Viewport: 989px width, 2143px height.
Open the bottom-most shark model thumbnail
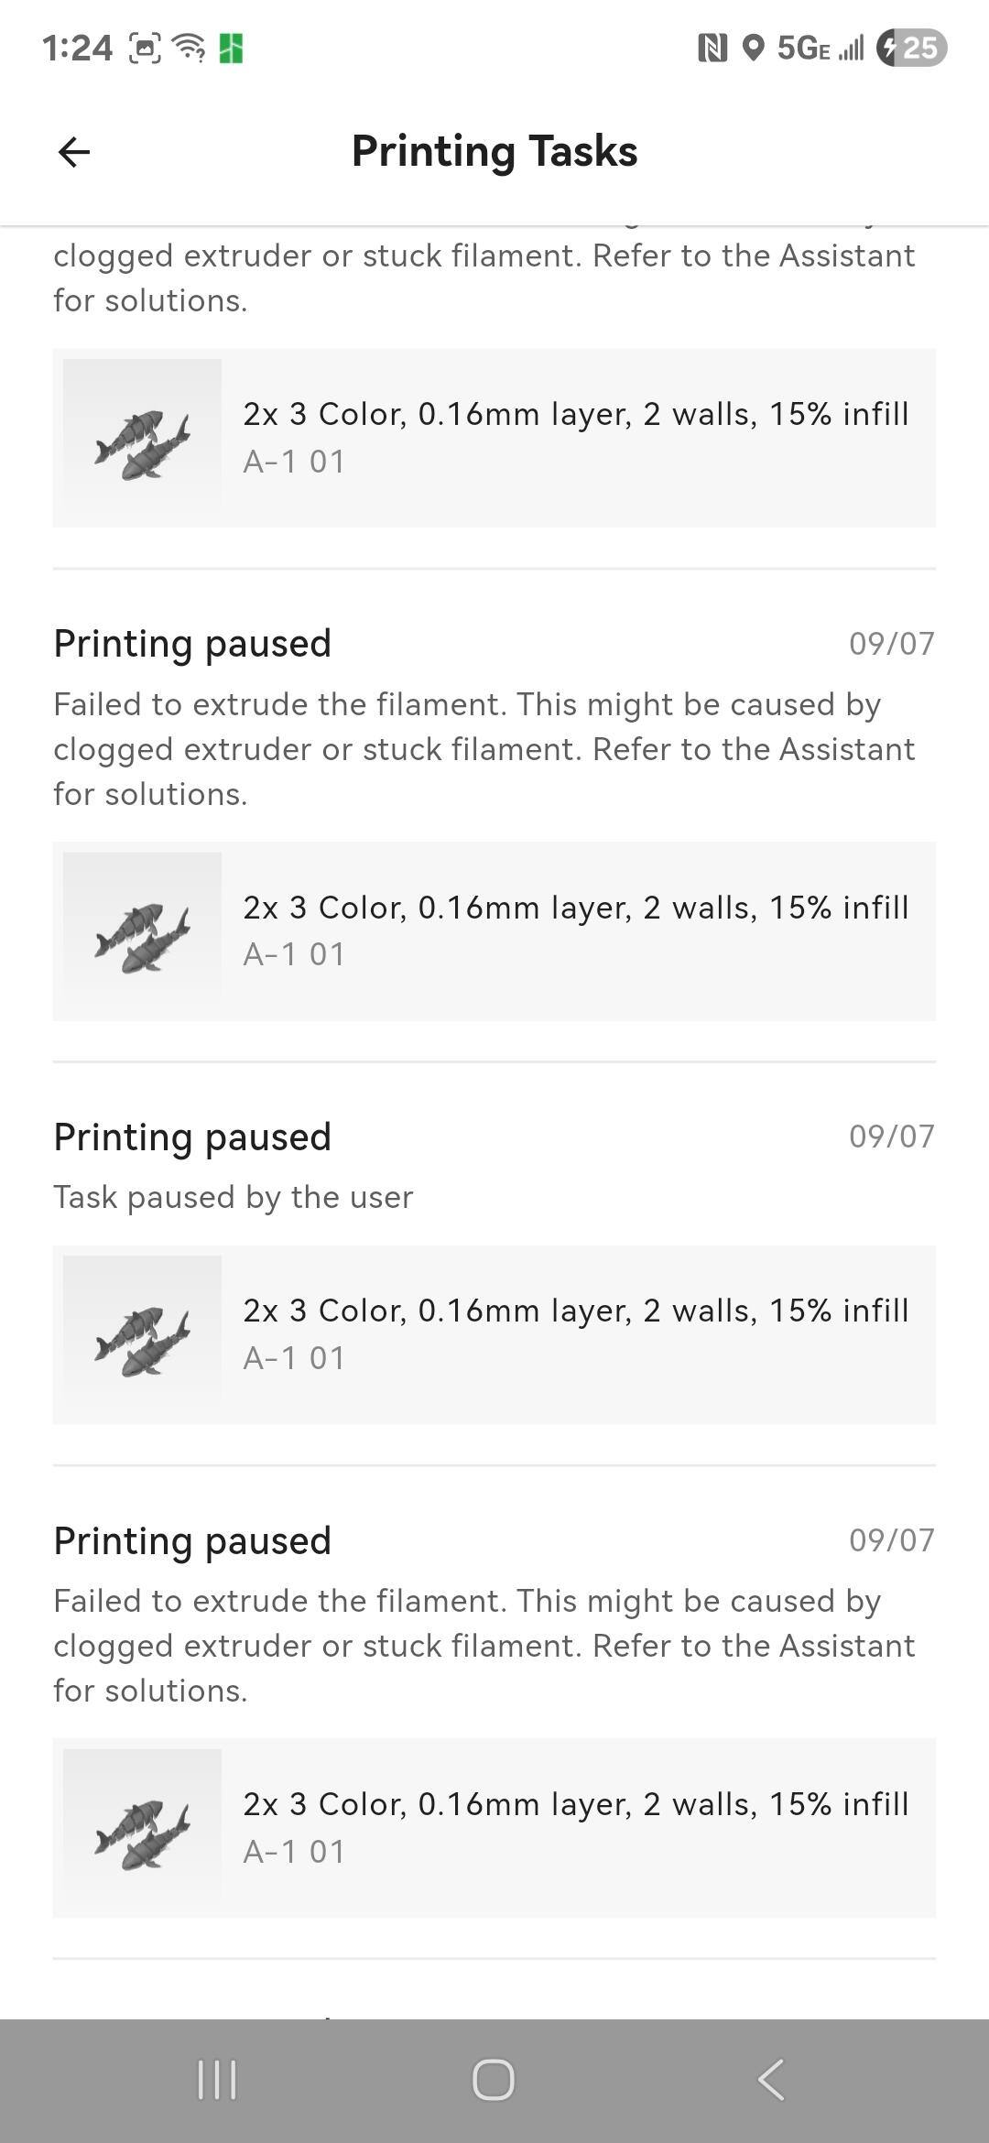pyautogui.click(x=142, y=1828)
